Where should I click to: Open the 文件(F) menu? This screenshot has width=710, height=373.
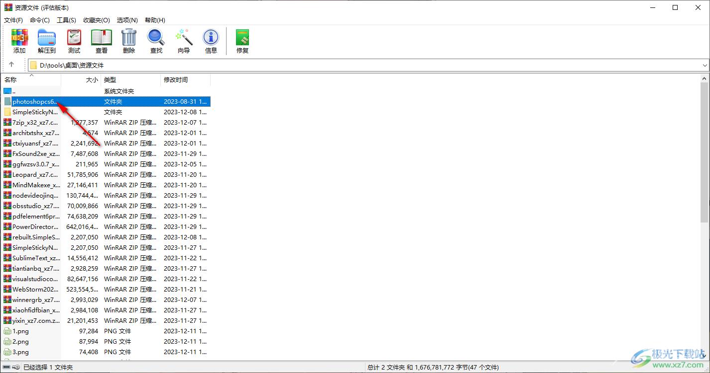13,20
